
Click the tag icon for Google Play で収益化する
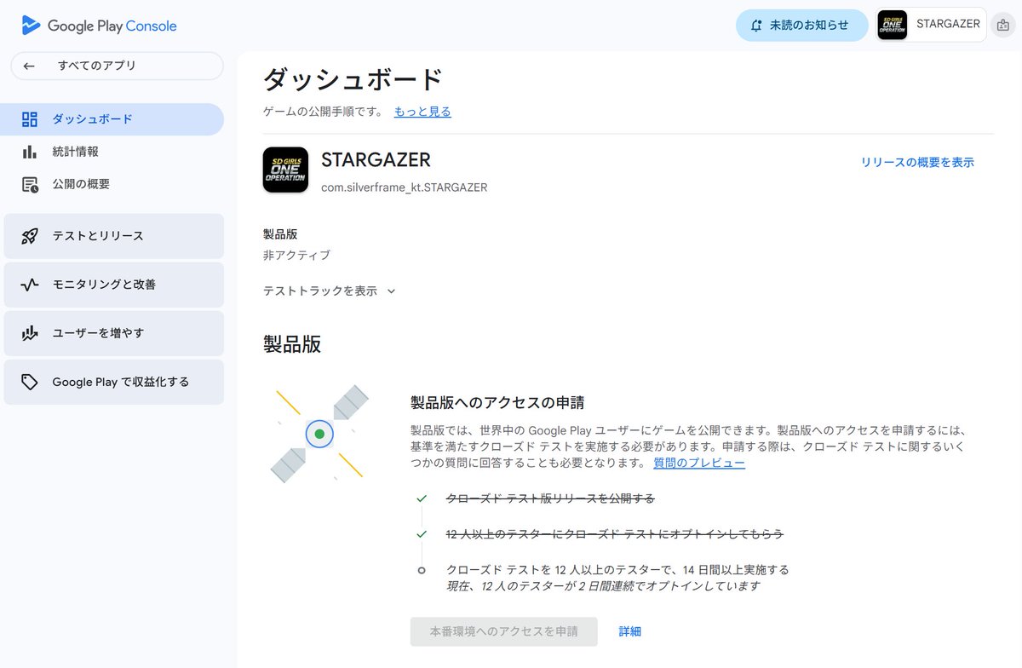pyautogui.click(x=30, y=382)
